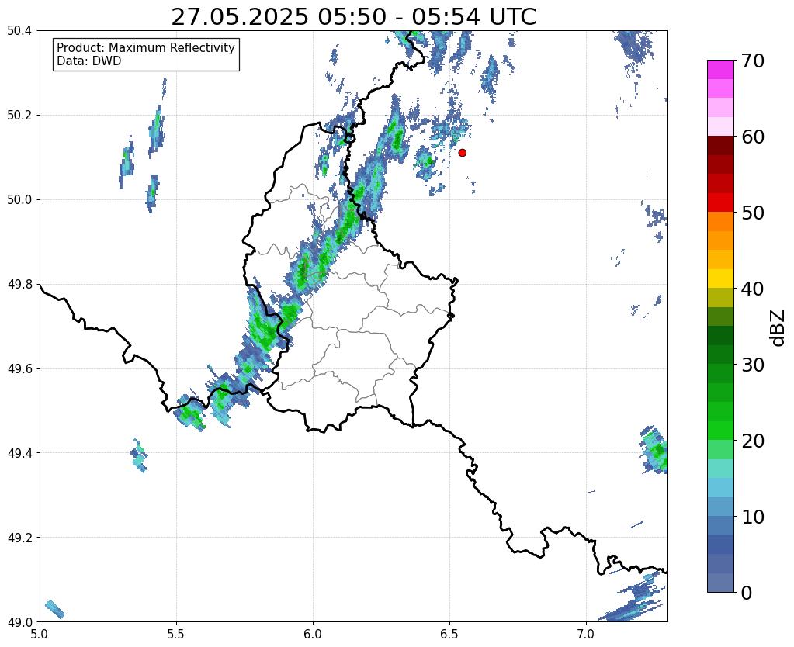Click the latitude axis label 50.0
This screenshot has height=647, width=794.
click(x=19, y=199)
